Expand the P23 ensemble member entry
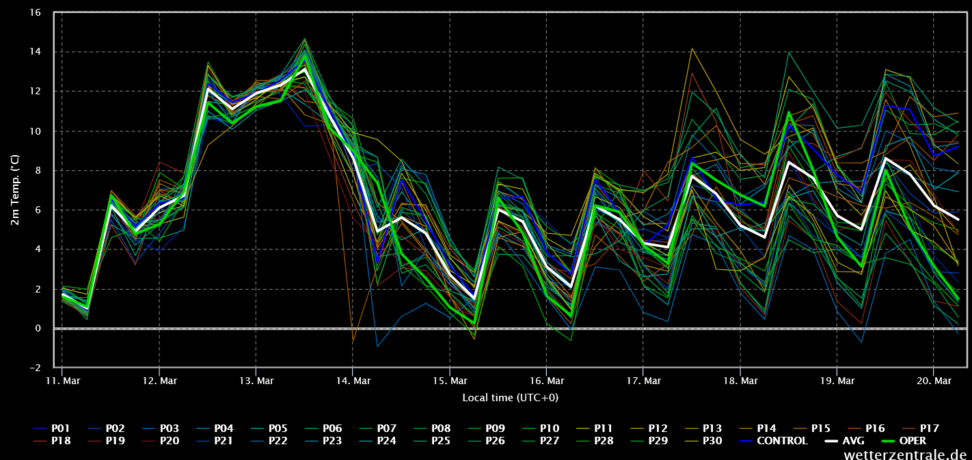Viewport: 972px width, 460px height. (332, 441)
